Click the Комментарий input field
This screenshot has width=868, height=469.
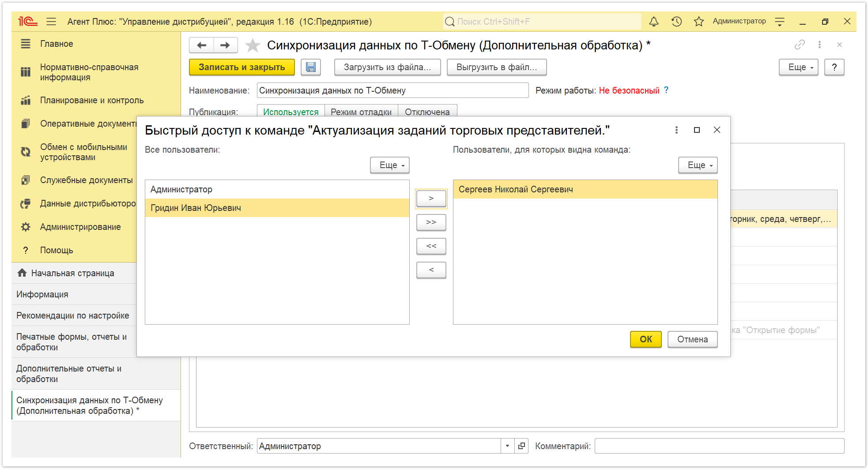pyautogui.click(x=720, y=446)
